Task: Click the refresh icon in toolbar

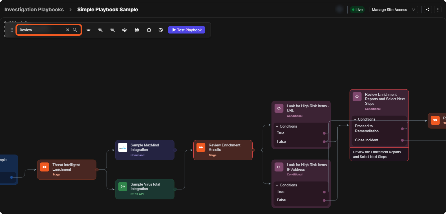Action: 149,30
